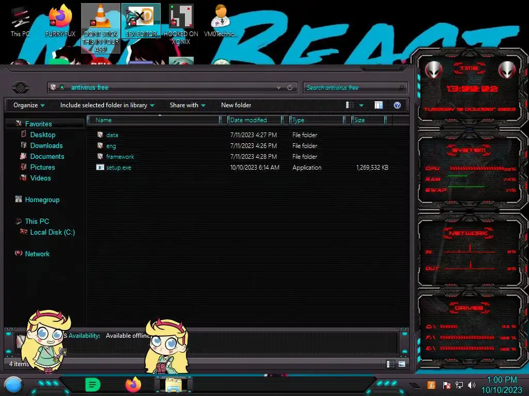Switch to details view in status bar

point(391,364)
